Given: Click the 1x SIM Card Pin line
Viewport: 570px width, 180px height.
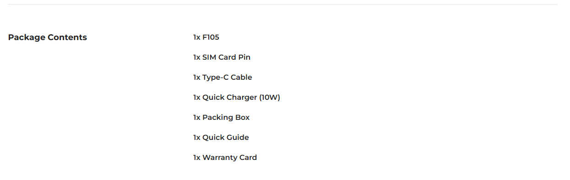Looking at the screenshot, I should (x=222, y=57).
